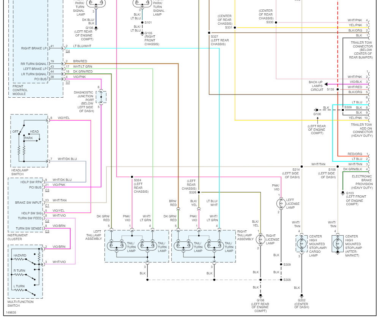Select the 'WHT/LT GRN' label at connector C3

coord(82,67)
